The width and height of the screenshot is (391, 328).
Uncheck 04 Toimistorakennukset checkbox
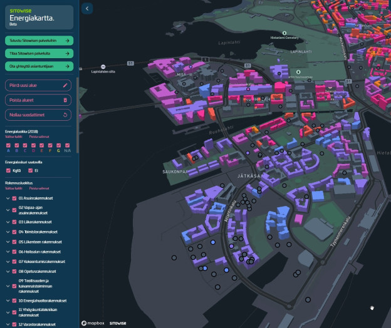[x=14, y=232]
